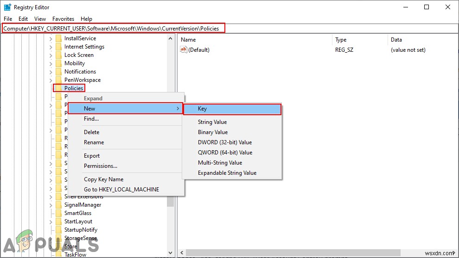This screenshot has width=459, height=258.
Task: Click Permissions... in context menu
Action: pos(101,166)
